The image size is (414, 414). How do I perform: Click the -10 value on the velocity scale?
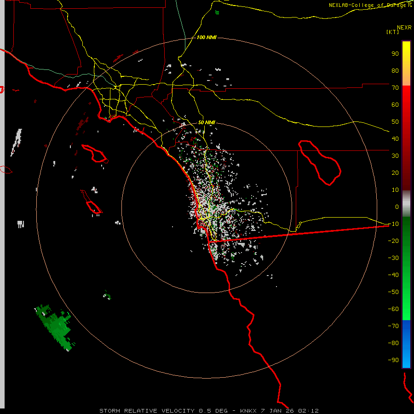[393, 224]
